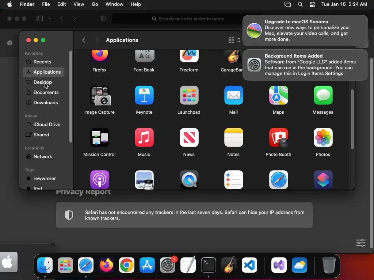Screen dimensions: 374x280
Task: Launch QuickTime Player icon
Action: tap(189, 180)
